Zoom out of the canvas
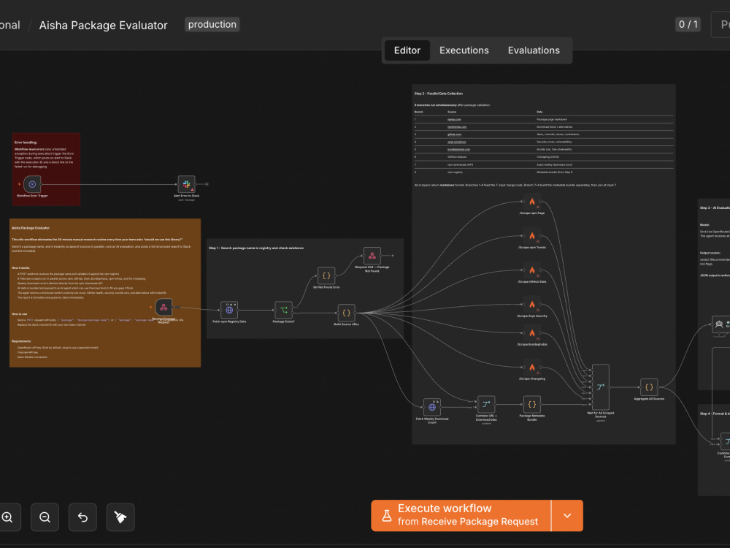Viewport: 730px width, 548px height. 45,517
